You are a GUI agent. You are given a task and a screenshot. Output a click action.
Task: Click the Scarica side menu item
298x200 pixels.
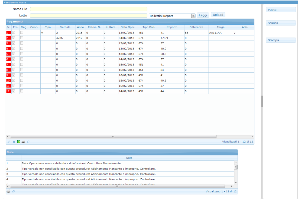[x=280, y=23]
